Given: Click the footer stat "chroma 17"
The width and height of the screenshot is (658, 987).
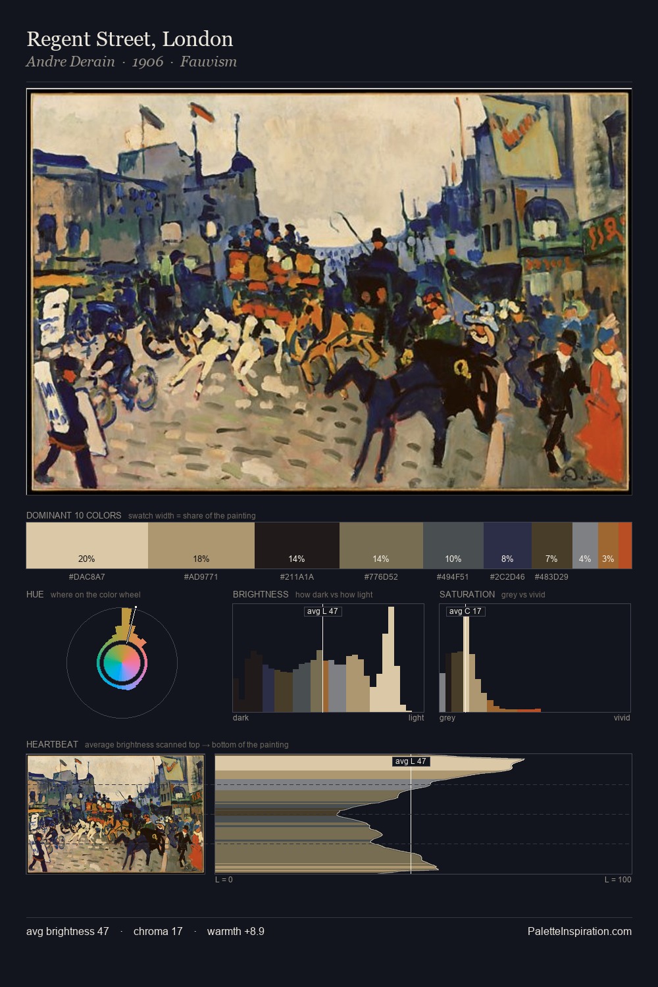Looking at the screenshot, I should 158,931.
